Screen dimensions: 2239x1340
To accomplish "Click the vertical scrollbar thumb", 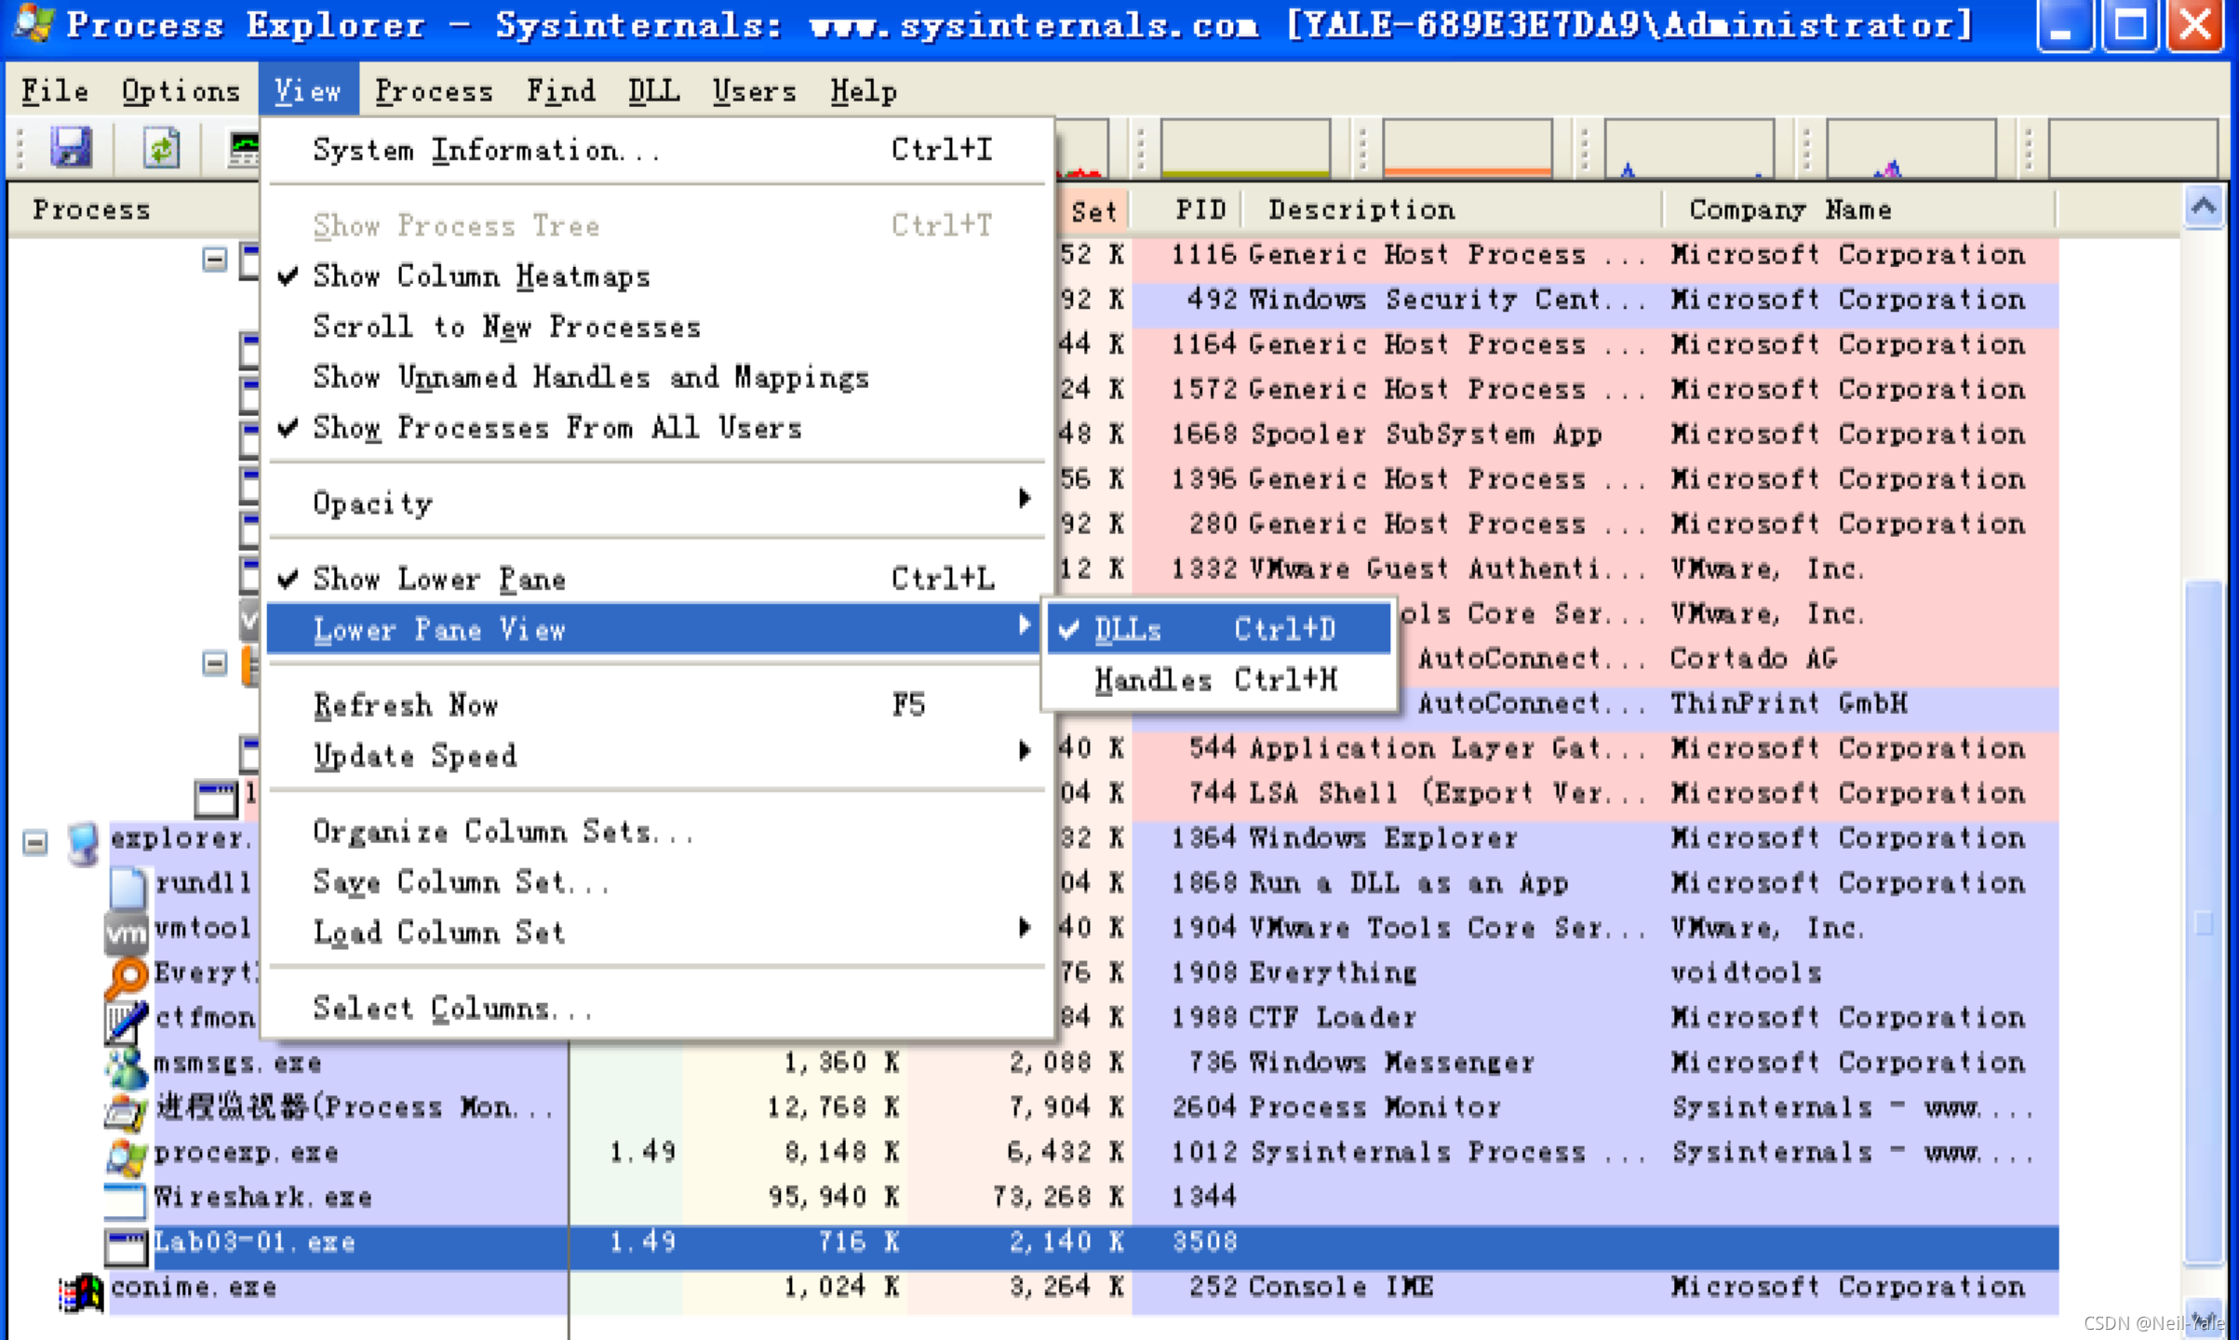I will pyautogui.click(x=2204, y=921).
